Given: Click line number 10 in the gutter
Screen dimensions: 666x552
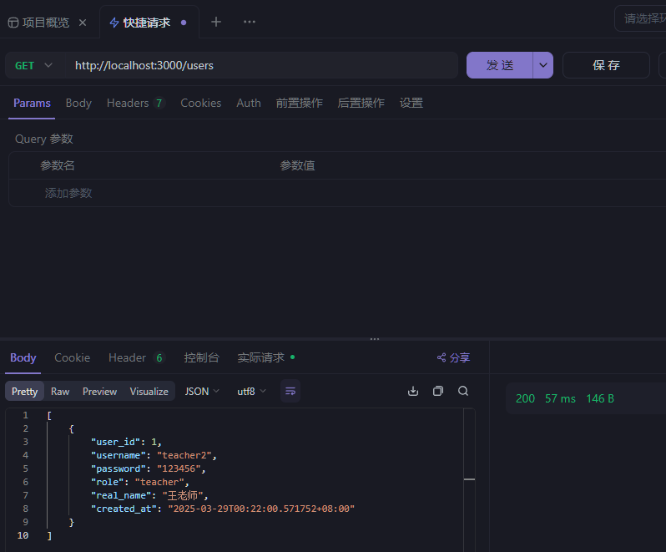Looking at the screenshot, I should (23, 535).
